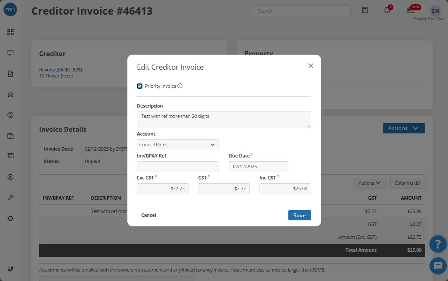Expand the blue Actions dropdown button
This screenshot has width=448, height=281.
tap(404, 128)
